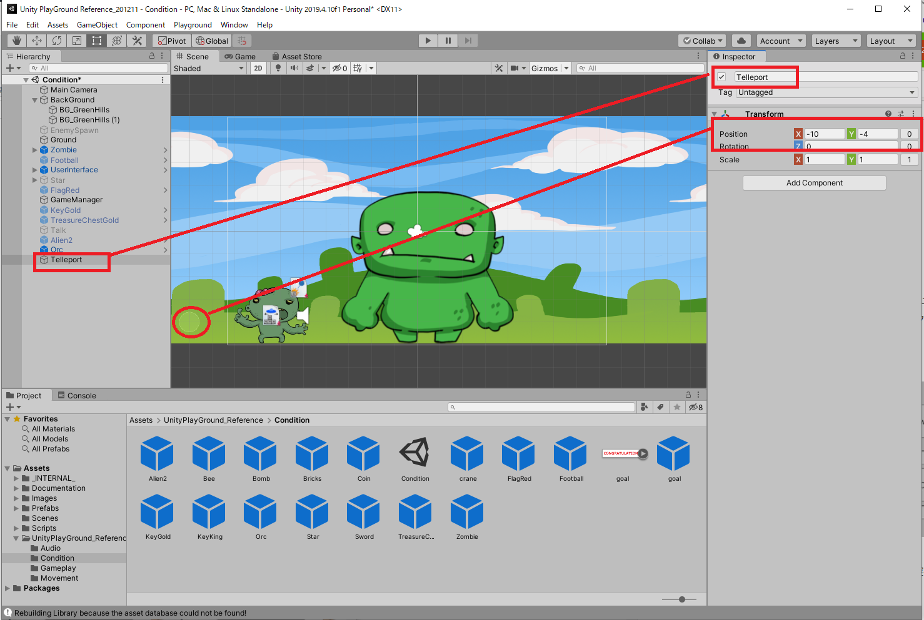Viewport: 924px width, 620px height.
Task: Open Transform component help reference
Action: click(x=888, y=114)
